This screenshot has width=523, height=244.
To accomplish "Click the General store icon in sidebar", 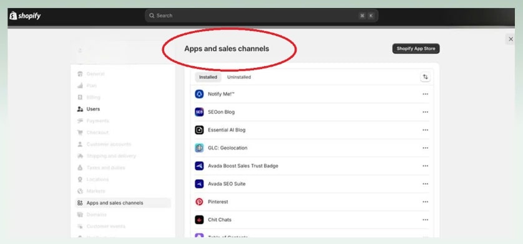I will point(80,74).
